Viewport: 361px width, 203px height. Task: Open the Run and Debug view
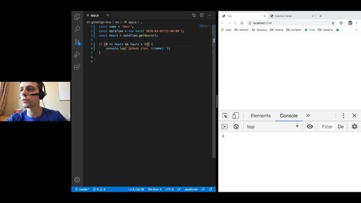(77, 54)
